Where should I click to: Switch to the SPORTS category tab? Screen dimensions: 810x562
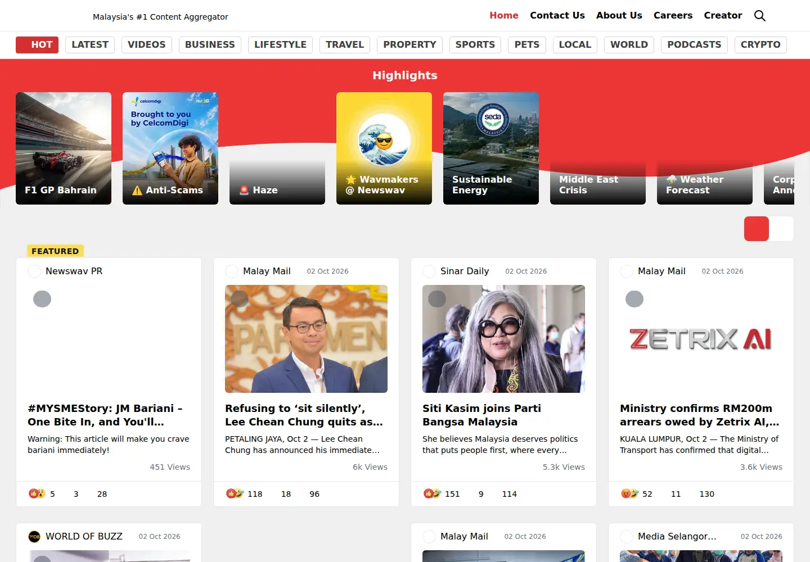point(475,45)
